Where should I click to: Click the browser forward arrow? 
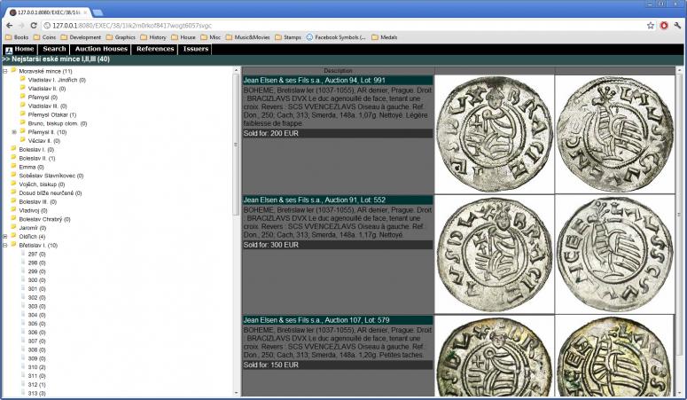[21, 26]
